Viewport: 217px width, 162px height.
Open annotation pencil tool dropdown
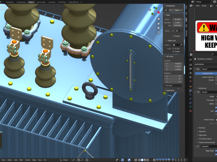166,10
